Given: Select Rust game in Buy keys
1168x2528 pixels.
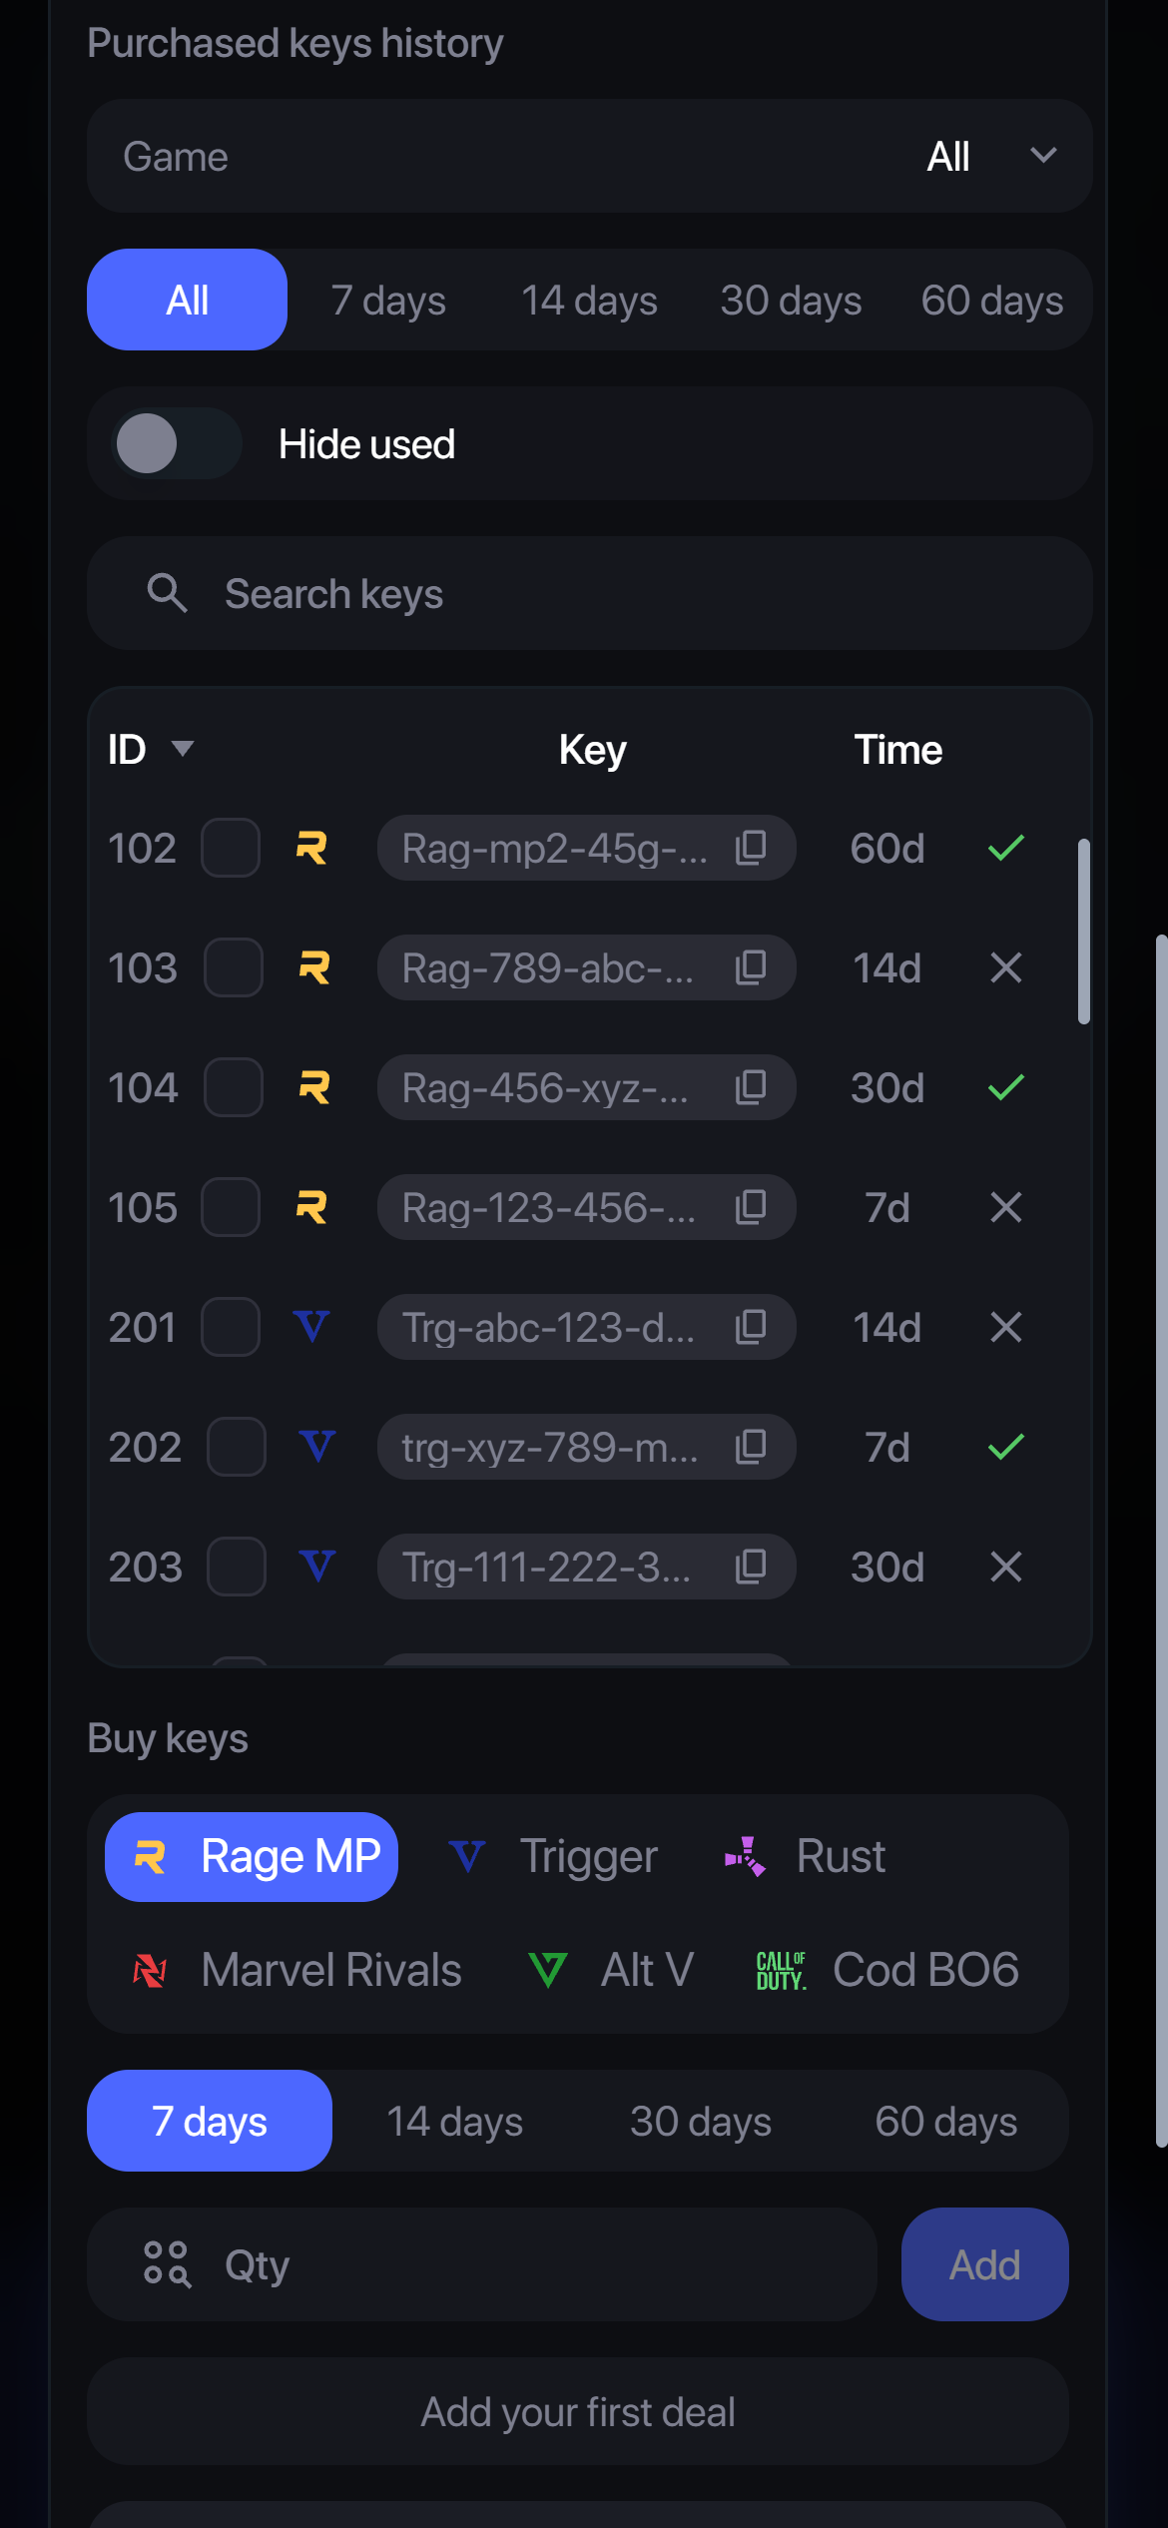Looking at the screenshot, I should [x=807, y=1857].
